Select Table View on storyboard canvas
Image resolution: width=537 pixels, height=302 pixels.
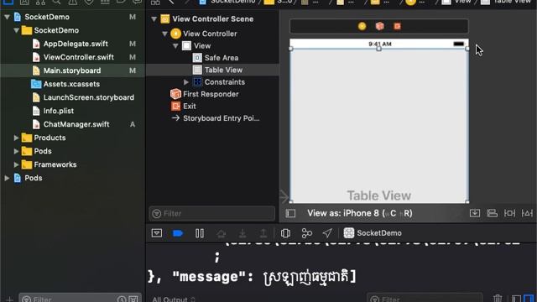click(x=378, y=126)
